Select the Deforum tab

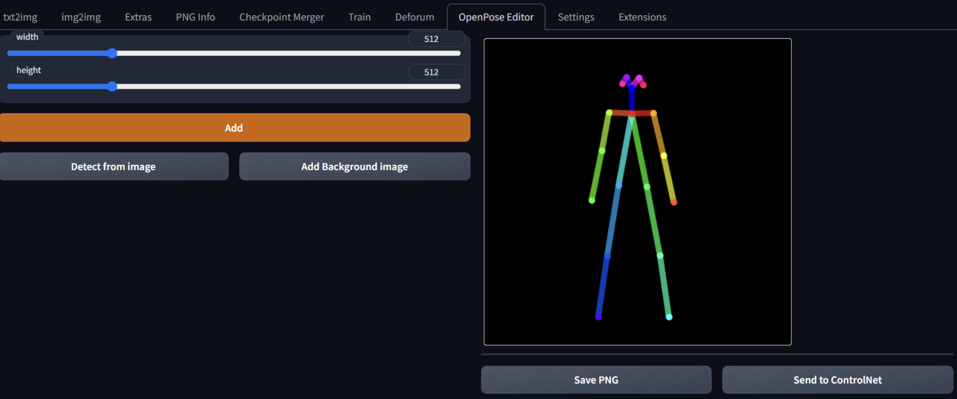(x=415, y=17)
